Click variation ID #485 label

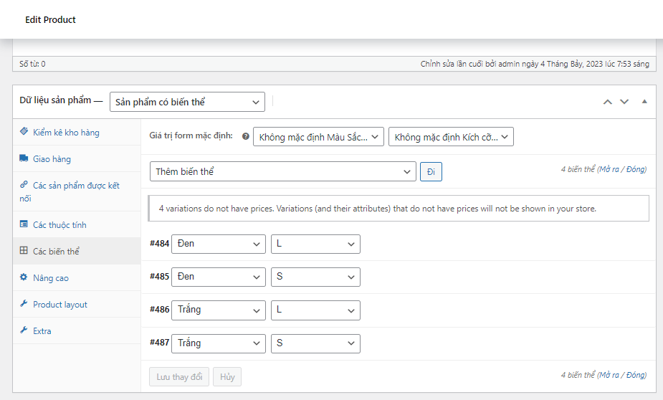click(x=159, y=277)
